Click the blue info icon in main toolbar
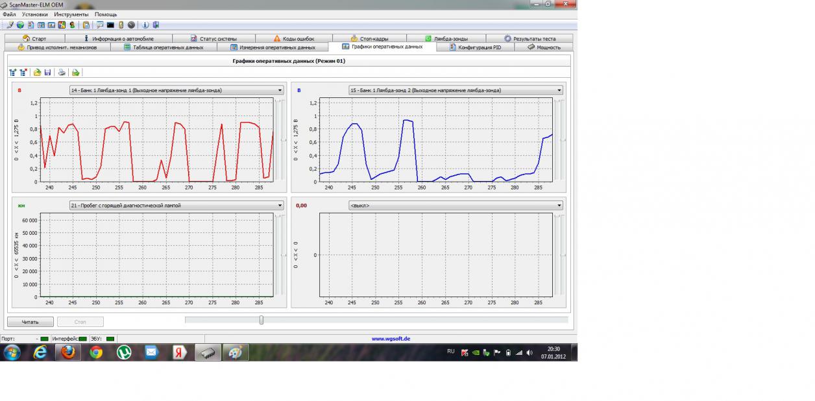This screenshot has height=401, width=815. tap(145, 25)
